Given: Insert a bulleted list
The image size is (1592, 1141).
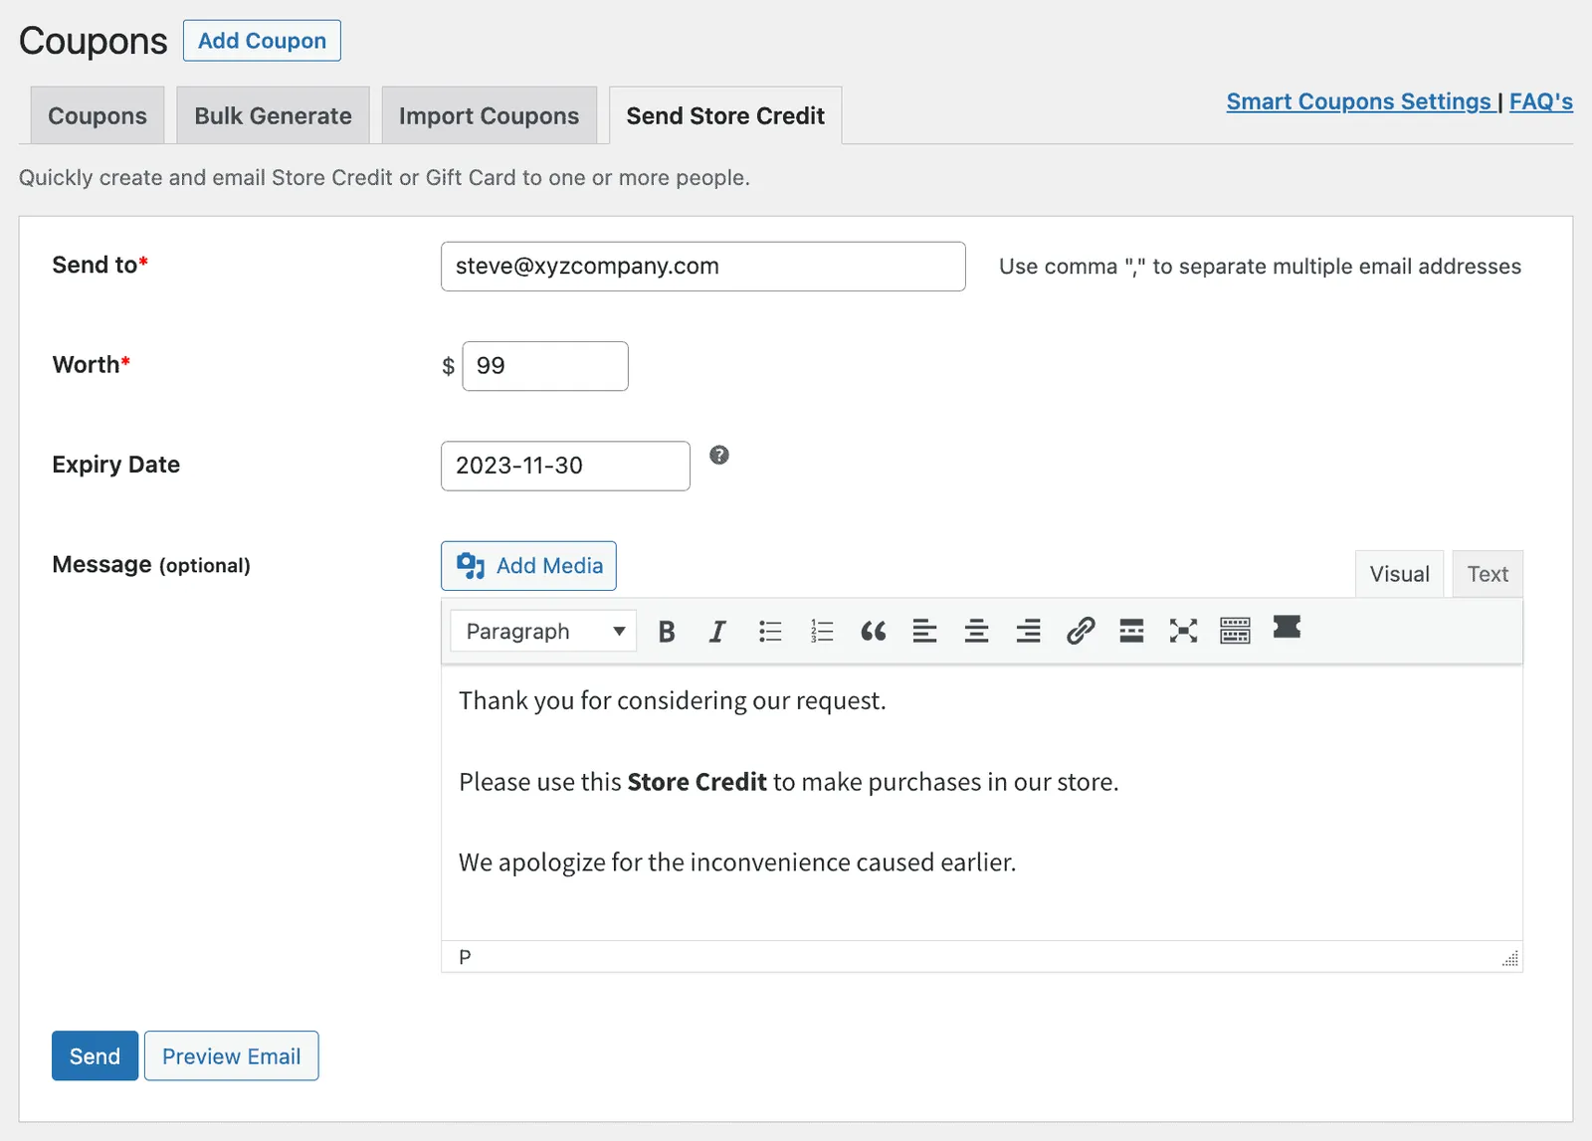Looking at the screenshot, I should pos(770,632).
